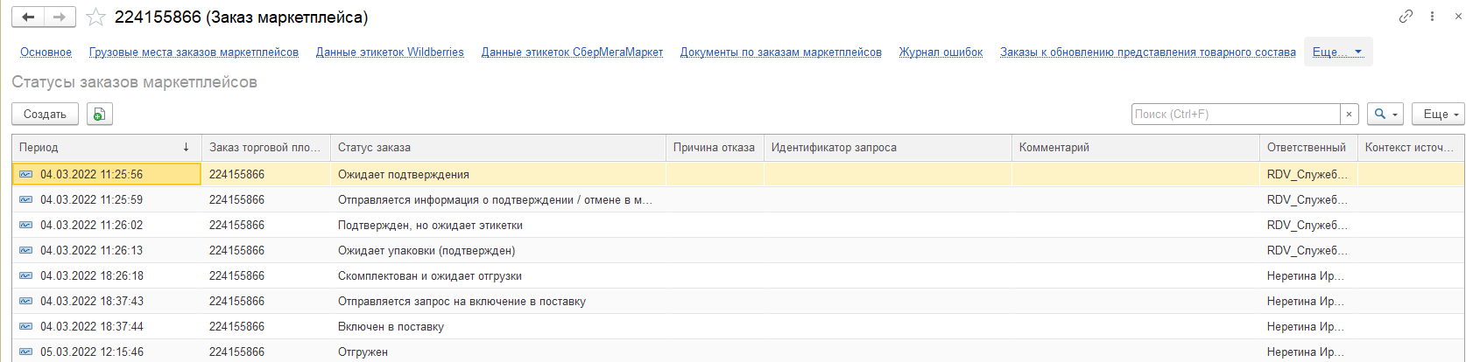This screenshot has height=362, width=1466.
Task: Click the forward navigation arrow
Action: [60, 17]
